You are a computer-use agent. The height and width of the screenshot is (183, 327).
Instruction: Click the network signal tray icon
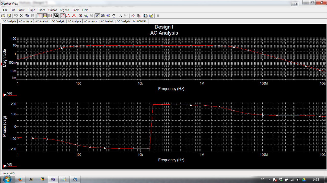(292, 179)
